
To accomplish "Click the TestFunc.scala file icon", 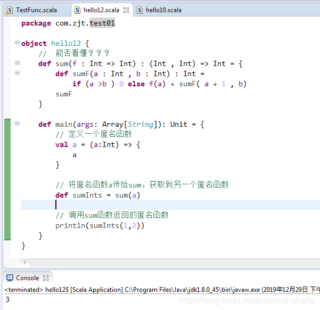I will (9, 10).
